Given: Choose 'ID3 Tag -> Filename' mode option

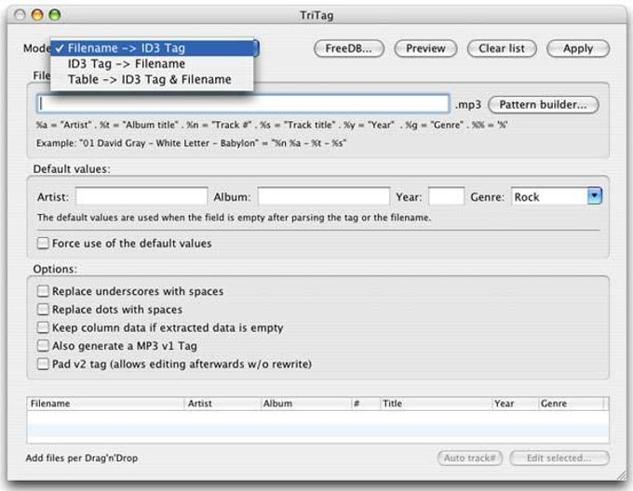Looking at the screenshot, I should pyautogui.click(x=152, y=63).
